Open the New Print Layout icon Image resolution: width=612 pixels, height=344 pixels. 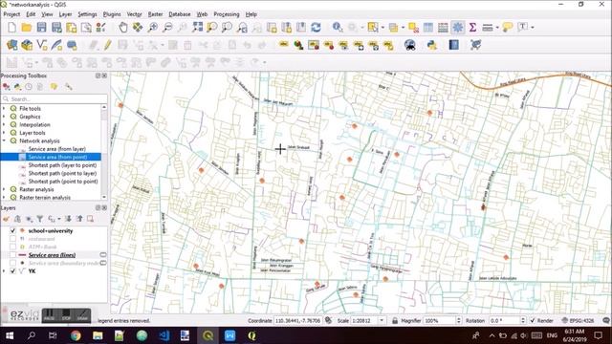pos(72,28)
